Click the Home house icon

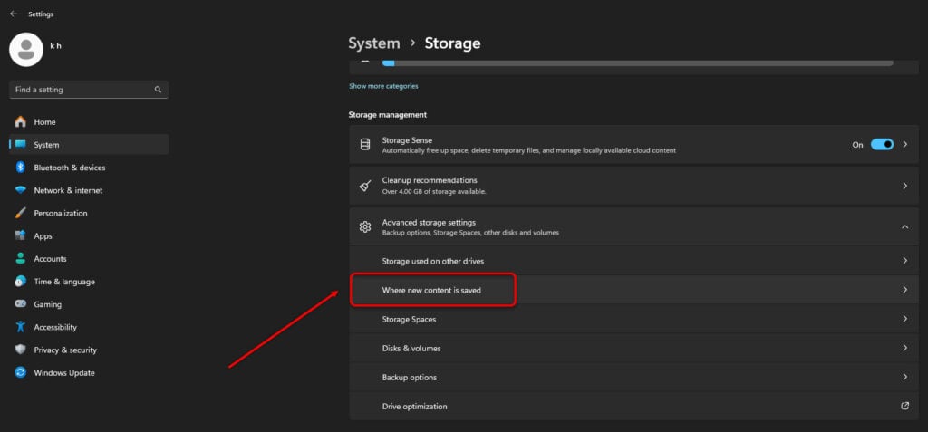point(21,122)
